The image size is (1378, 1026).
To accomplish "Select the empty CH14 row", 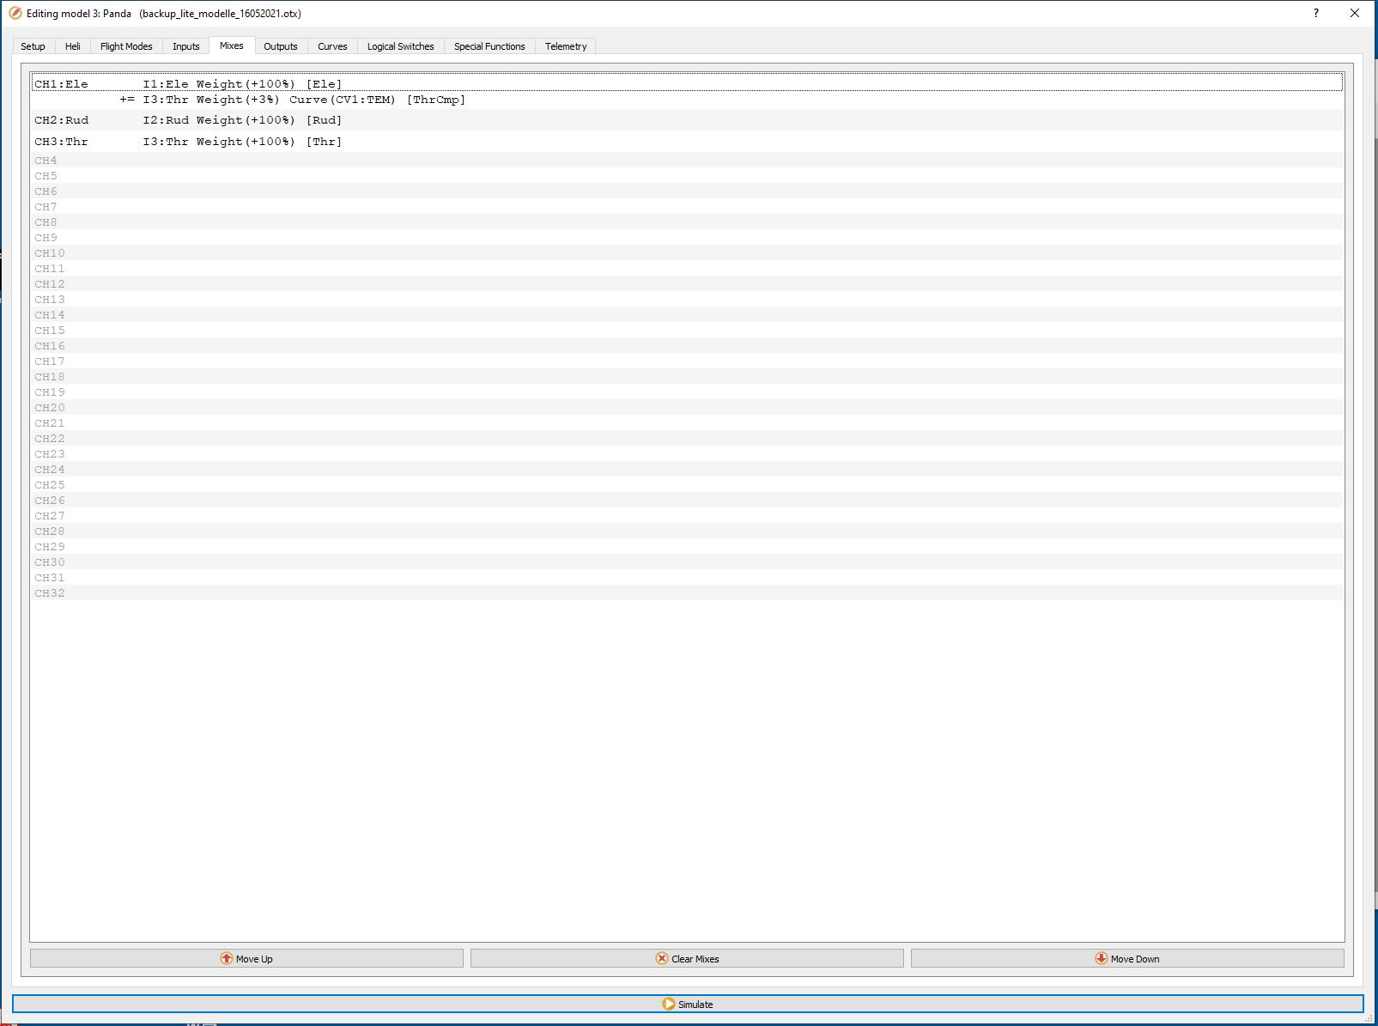I will point(688,315).
